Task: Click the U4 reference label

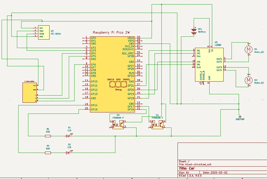Action: click(118, 115)
